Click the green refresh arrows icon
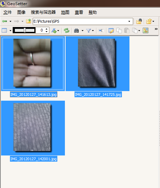The image size is (160, 188). point(67,30)
